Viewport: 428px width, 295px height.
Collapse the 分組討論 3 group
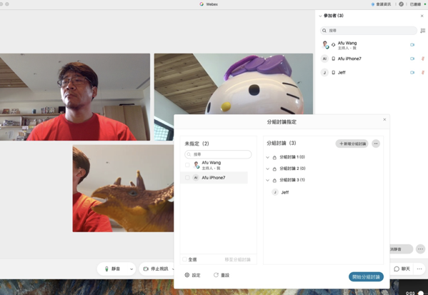click(x=267, y=180)
